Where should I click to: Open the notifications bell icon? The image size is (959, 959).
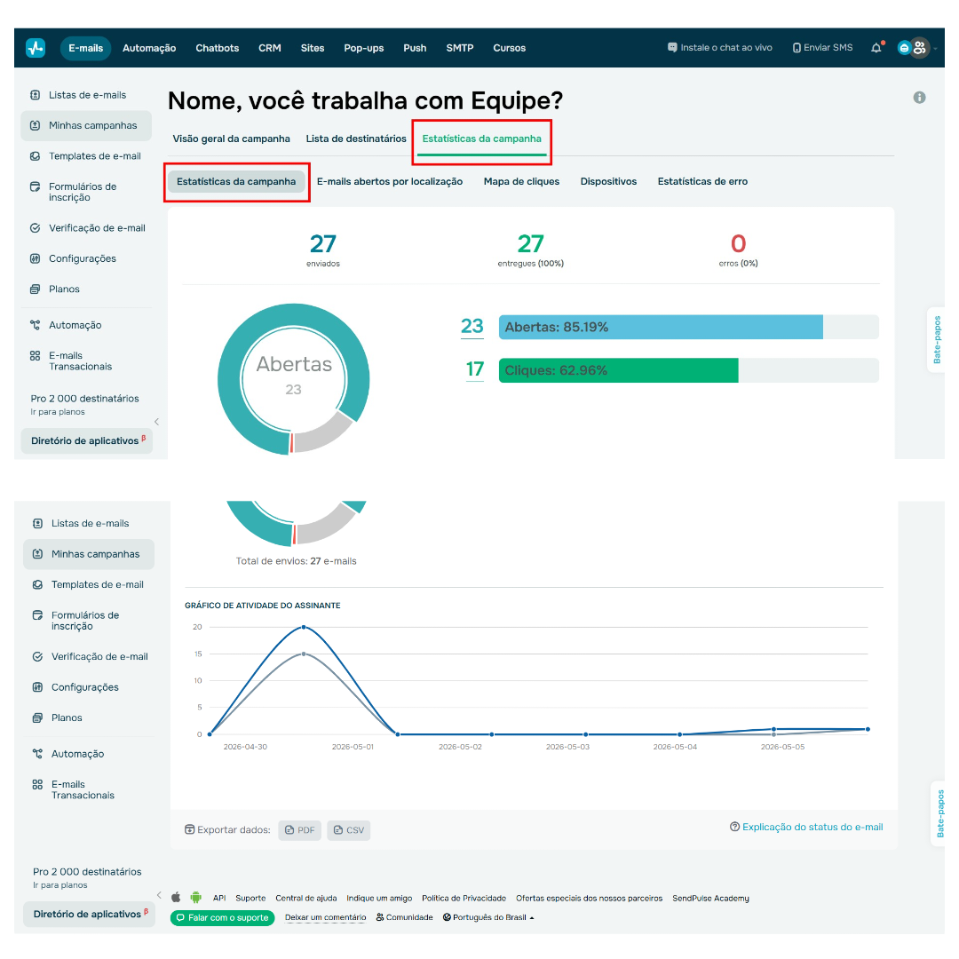(876, 48)
